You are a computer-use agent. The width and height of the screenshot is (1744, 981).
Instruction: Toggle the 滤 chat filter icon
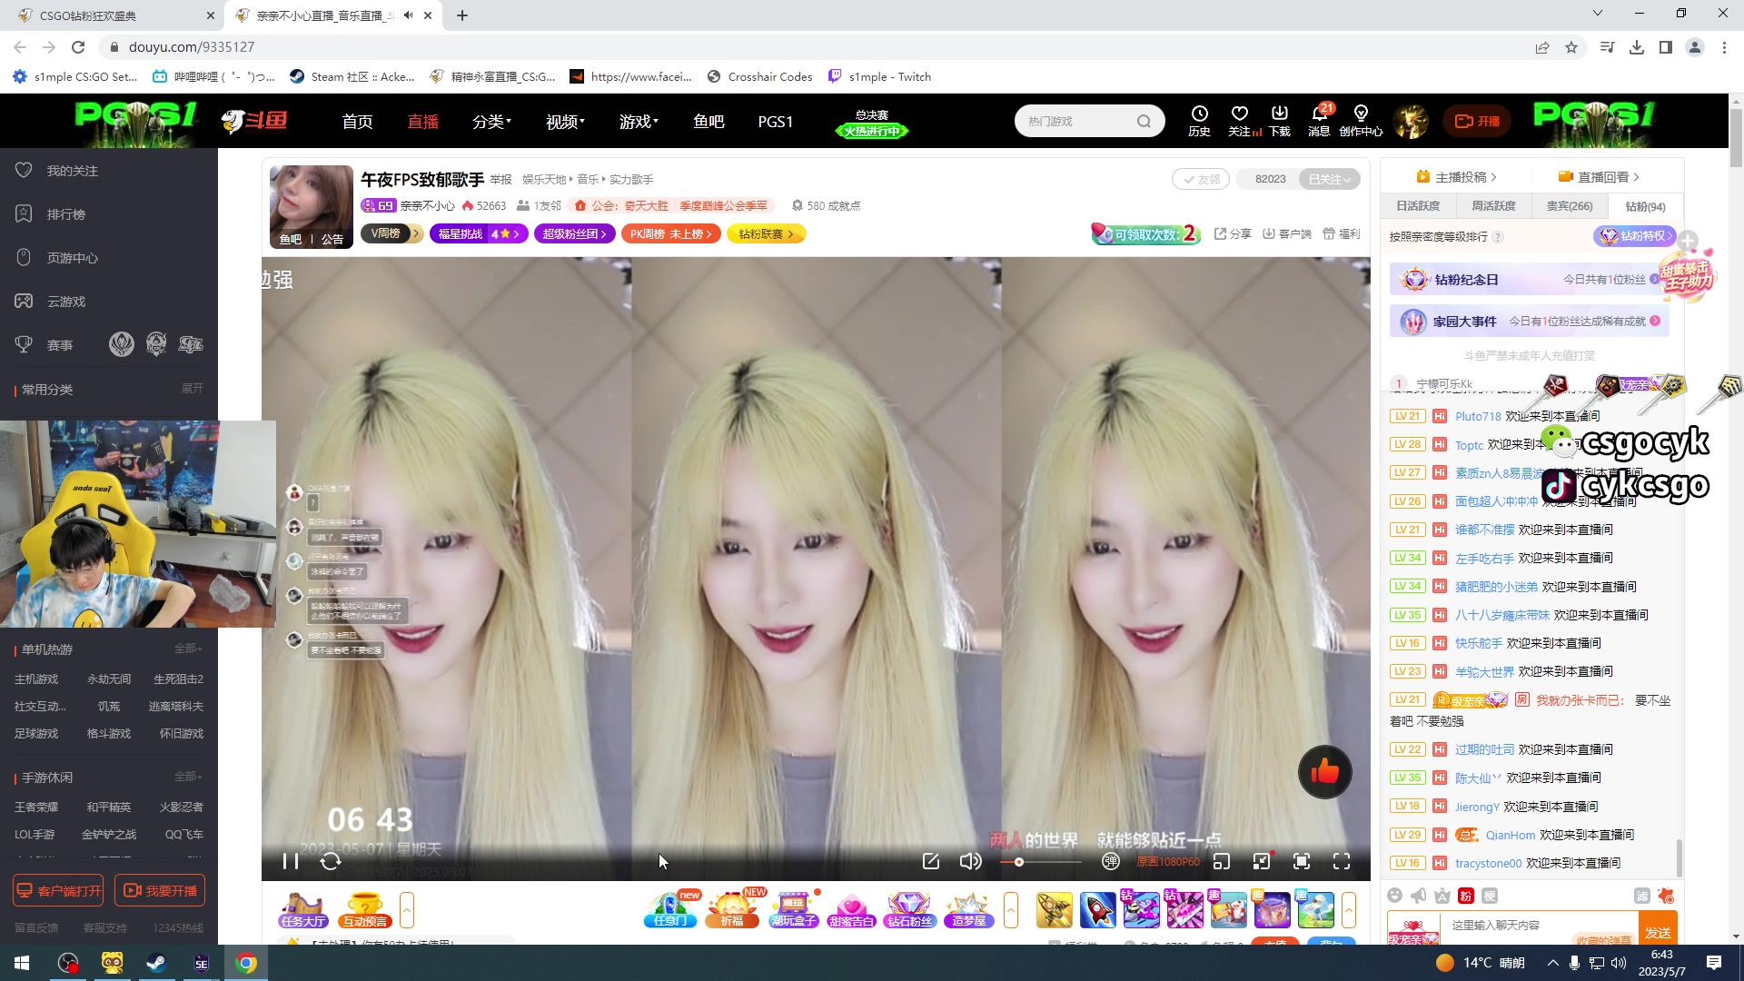1642,896
